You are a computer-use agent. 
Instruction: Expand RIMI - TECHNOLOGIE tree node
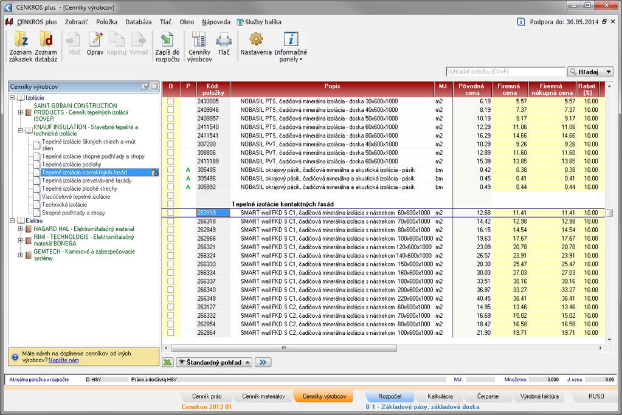click(x=20, y=240)
